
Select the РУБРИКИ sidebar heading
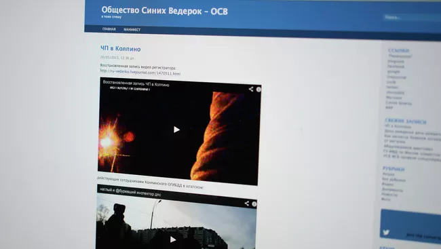point(394,169)
